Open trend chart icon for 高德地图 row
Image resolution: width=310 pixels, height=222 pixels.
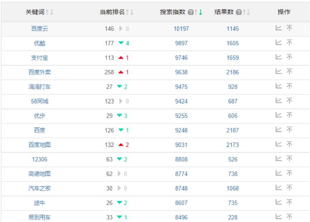point(278,173)
